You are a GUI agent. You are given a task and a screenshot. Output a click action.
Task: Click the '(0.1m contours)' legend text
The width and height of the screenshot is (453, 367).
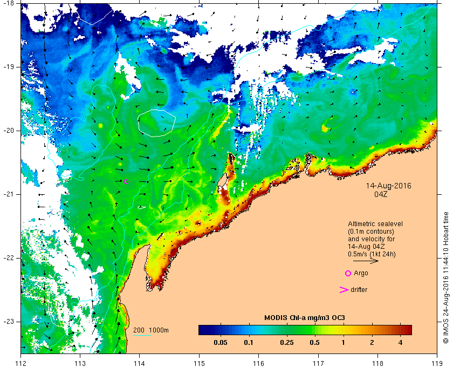[x=371, y=232]
